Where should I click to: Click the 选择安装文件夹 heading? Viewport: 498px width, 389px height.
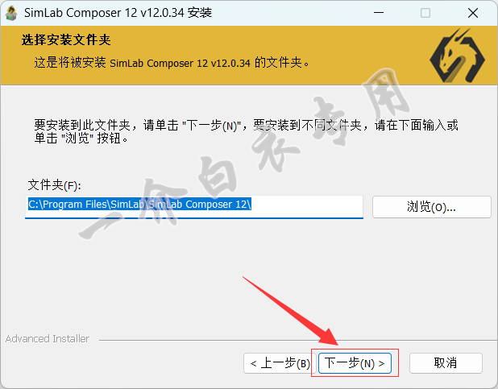click(66, 40)
